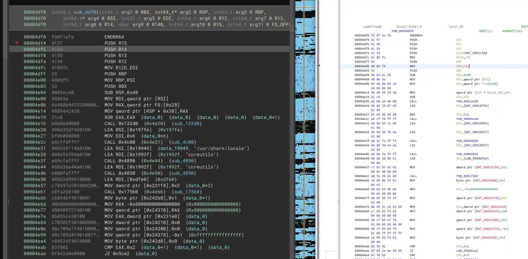Image resolution: width=528 pixels, height=259 pixels.
Task: Click the entropy overview minimap strip
Action: tap(305, 129)
